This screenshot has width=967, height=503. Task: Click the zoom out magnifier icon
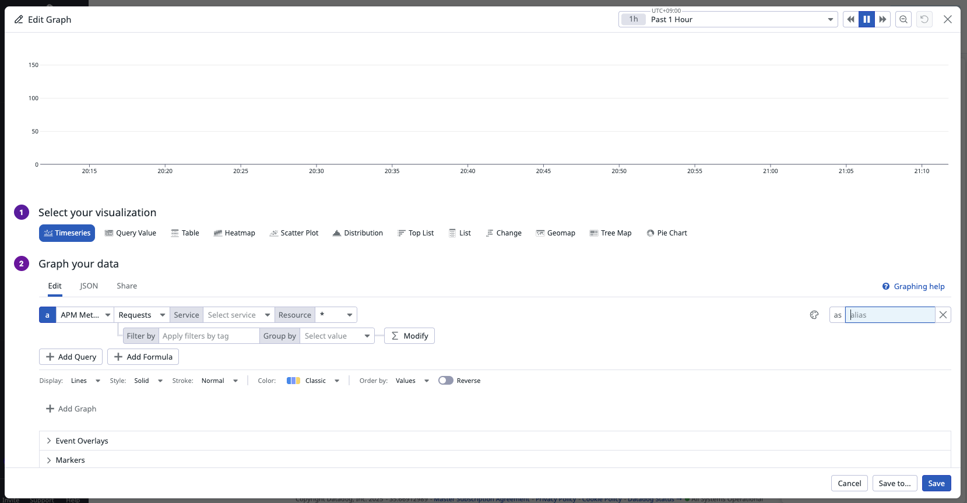pyautogui.click(x=903, y=19)
